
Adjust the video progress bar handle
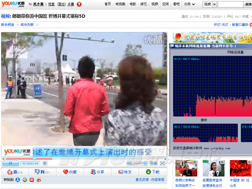point(34,159)
